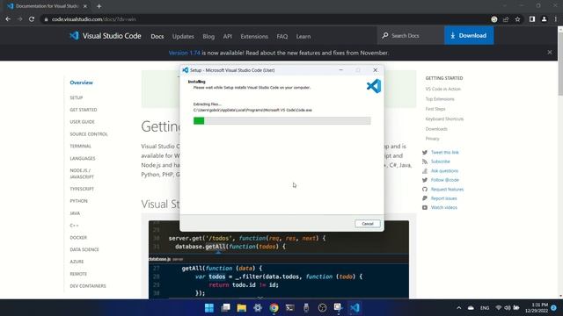Open the Request features link

[x=447, y=190]
